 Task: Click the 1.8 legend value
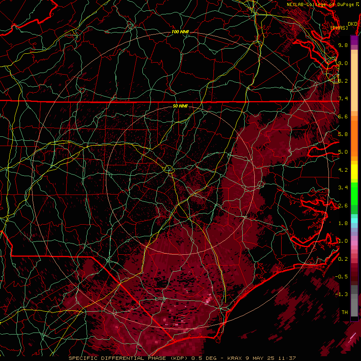(343, 223)
